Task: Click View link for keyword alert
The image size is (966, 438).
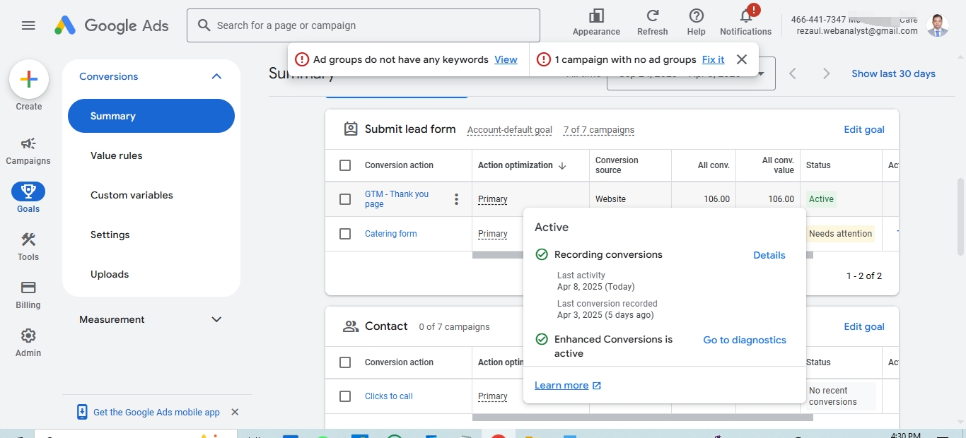Action: tap(506, 59)
